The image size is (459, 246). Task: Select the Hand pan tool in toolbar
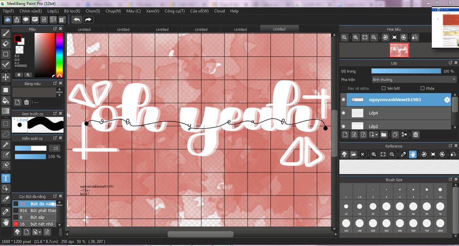tap(5, 222)
